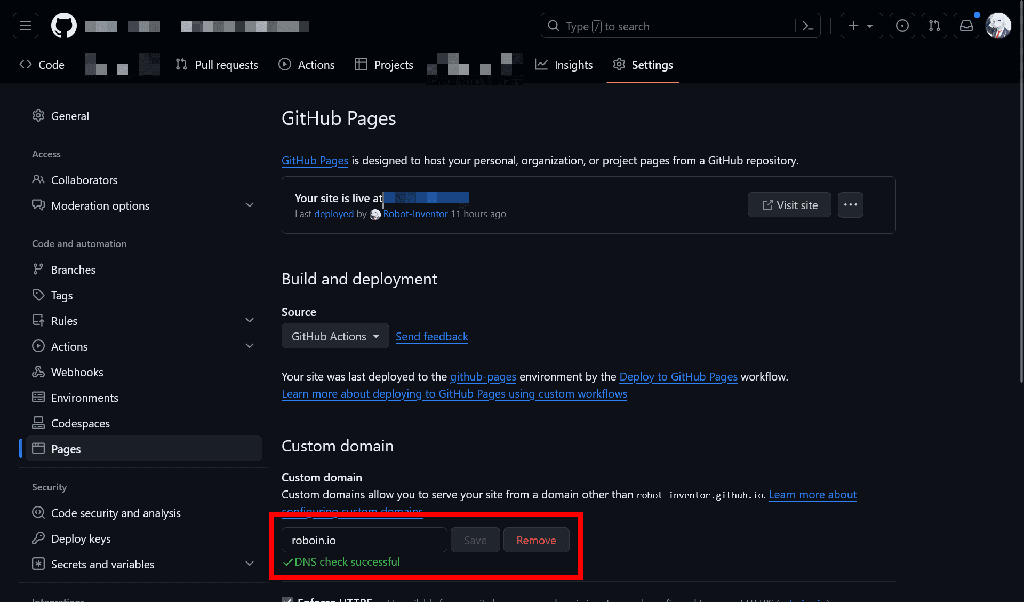Click the Send feedback link
The image size is (1024, 602).
tap(432, 337)
